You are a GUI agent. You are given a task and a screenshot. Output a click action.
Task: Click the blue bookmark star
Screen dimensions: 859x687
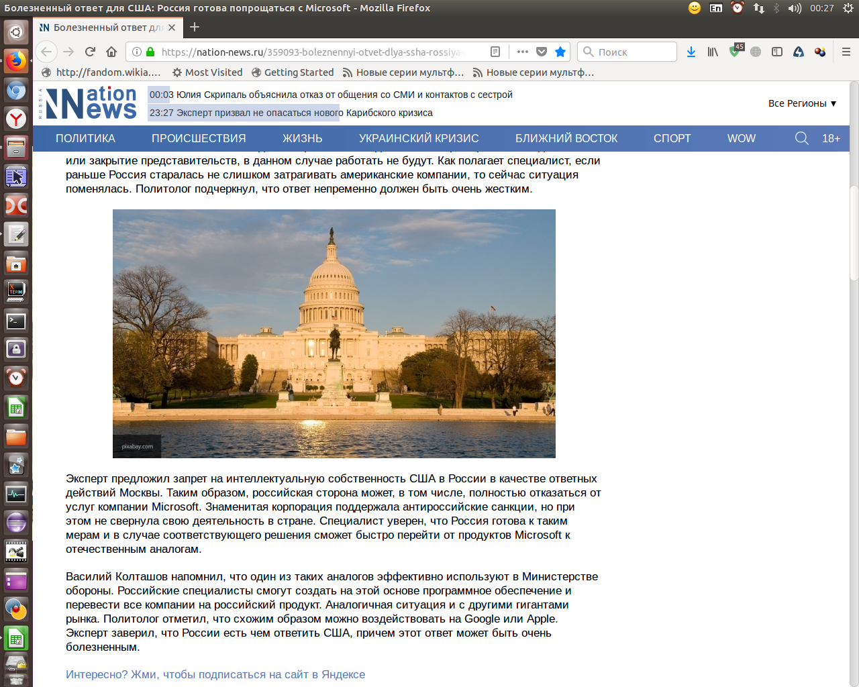(560, 52)
